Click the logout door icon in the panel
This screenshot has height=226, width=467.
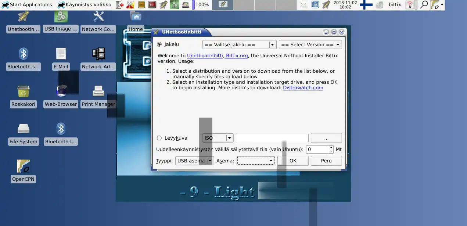[x=119, y=5]
